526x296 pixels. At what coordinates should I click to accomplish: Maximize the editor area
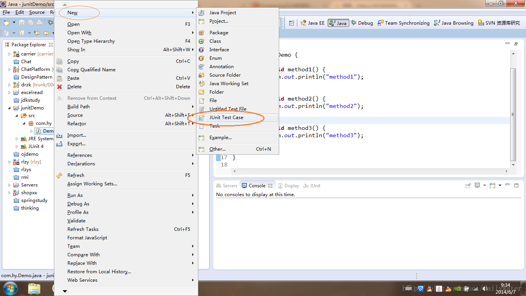pos(516,44)
